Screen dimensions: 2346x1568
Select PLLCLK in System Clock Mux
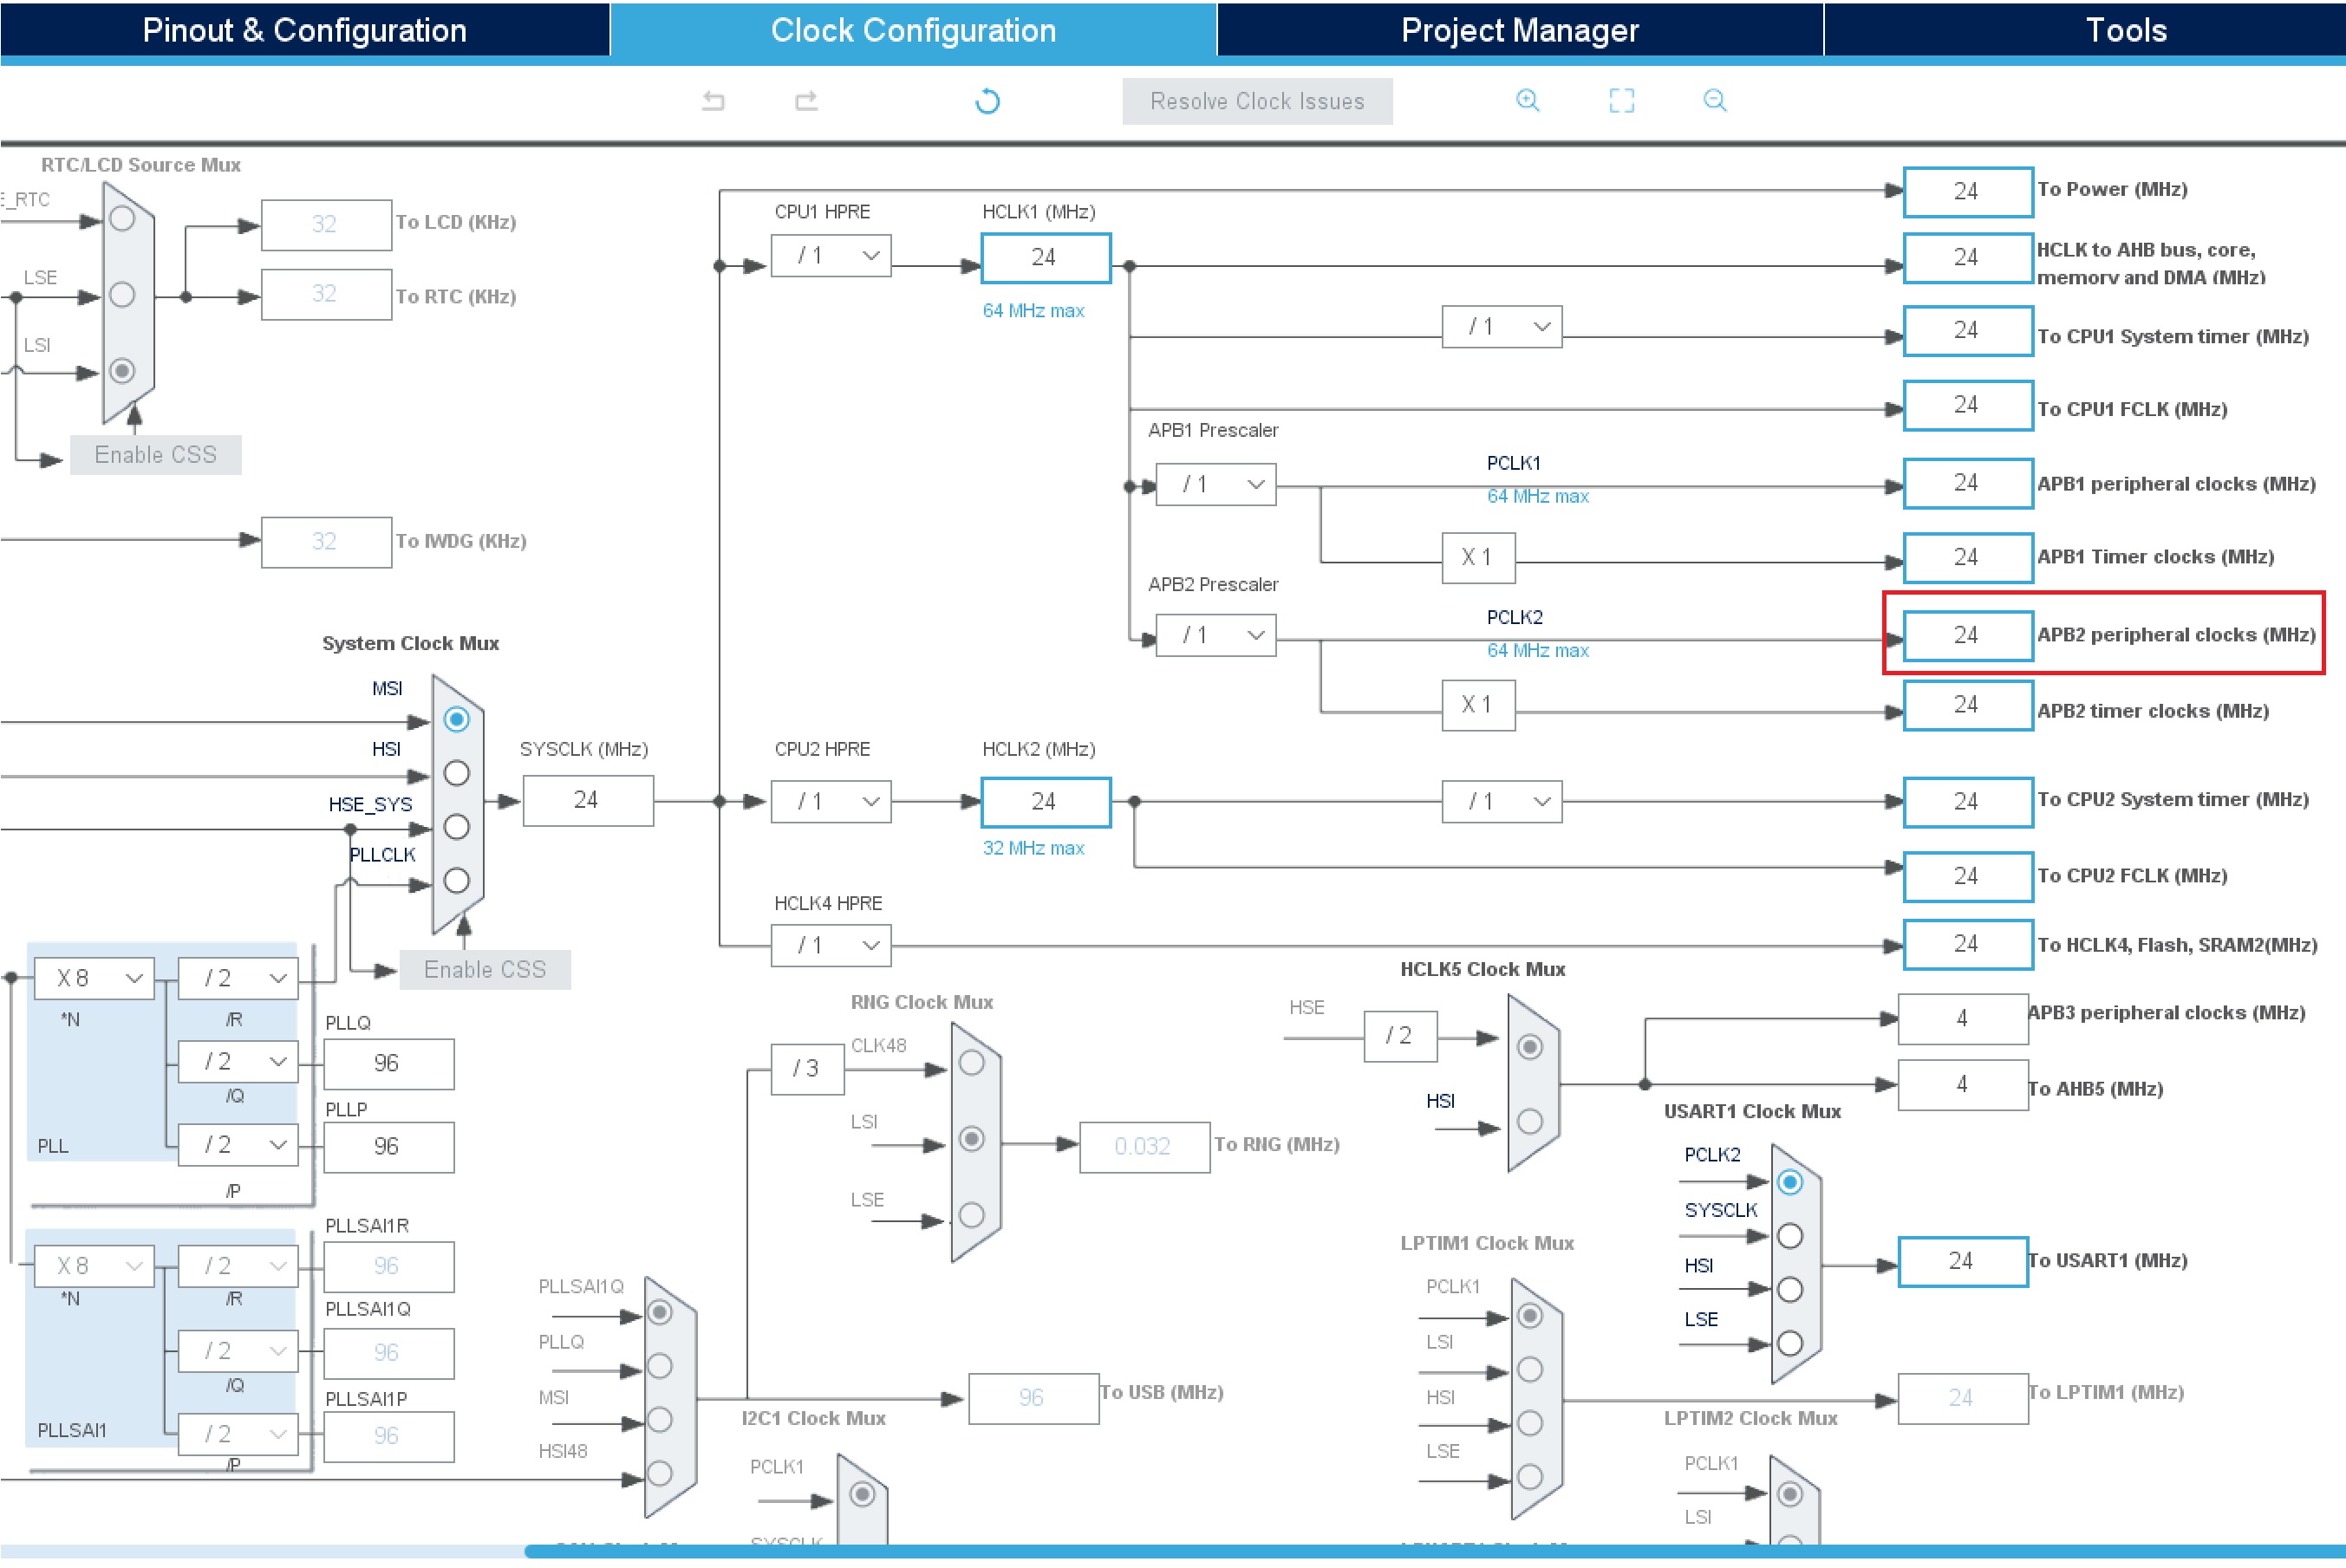pos(456,881)
